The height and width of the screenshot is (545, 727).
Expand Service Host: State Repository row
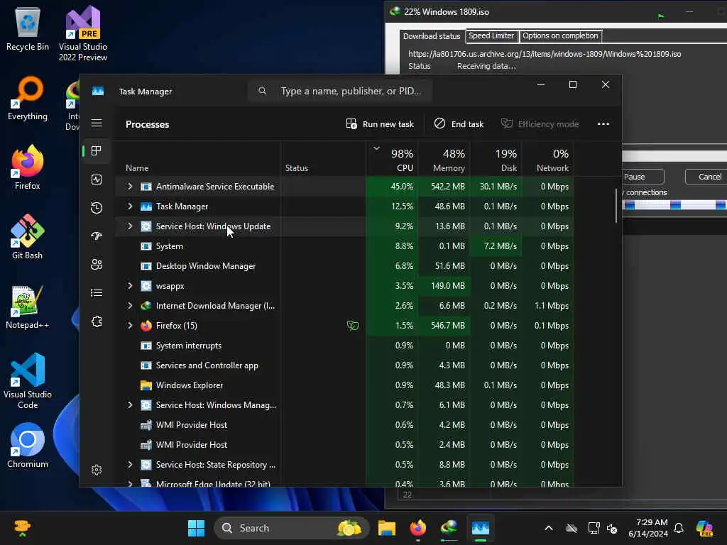point(130,464)
